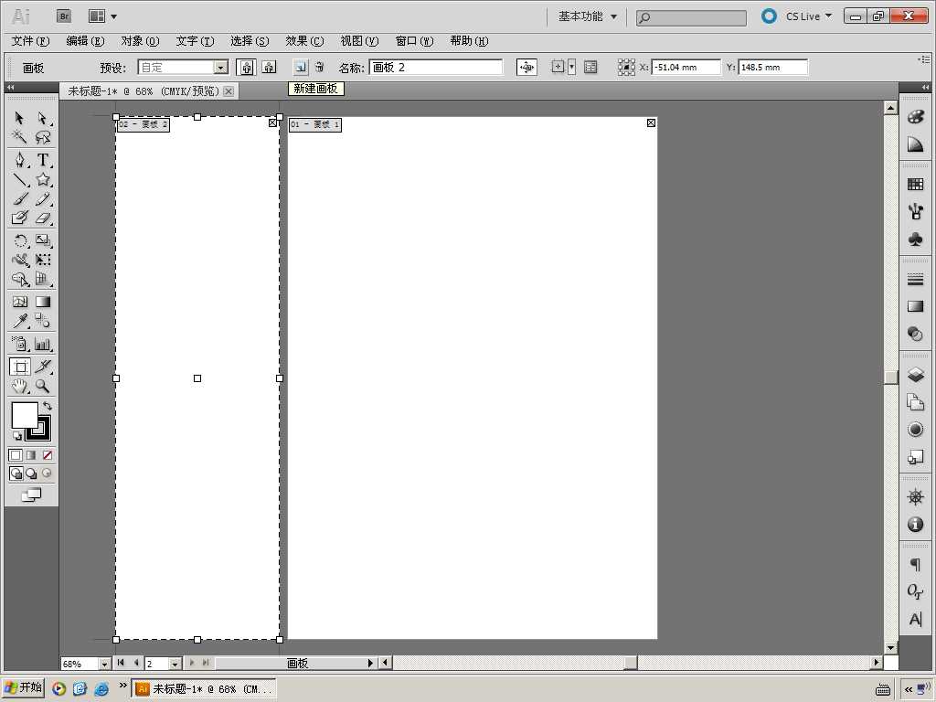
Task: Open the Swatches panel icon
Action: (x=915, y=184)
